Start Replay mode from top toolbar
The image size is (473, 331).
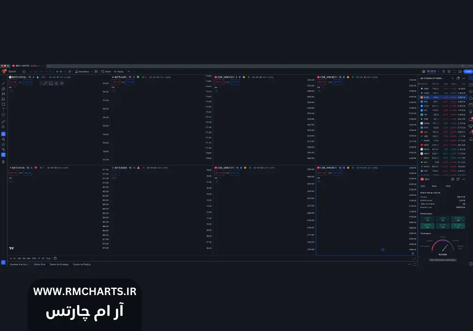(x=119, y=71)
